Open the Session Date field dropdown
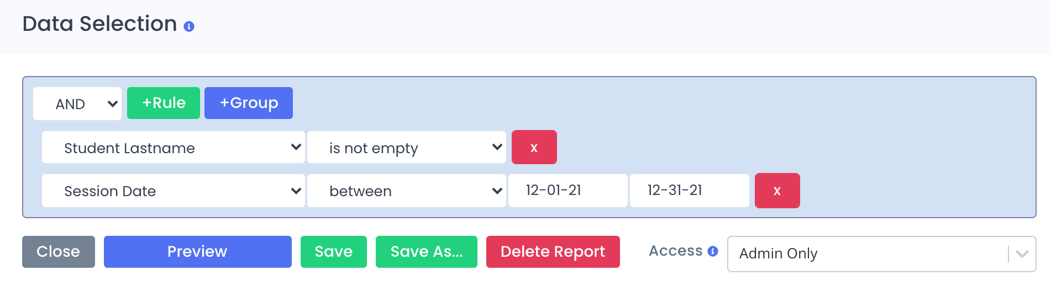The image size is (1051, 281). coord(174,191)
